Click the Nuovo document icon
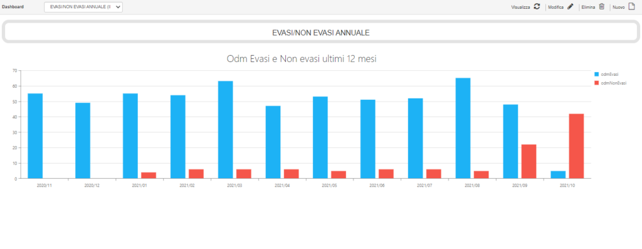Image resolution: width=642 pixels, height=249 pixels. (631, 6)
